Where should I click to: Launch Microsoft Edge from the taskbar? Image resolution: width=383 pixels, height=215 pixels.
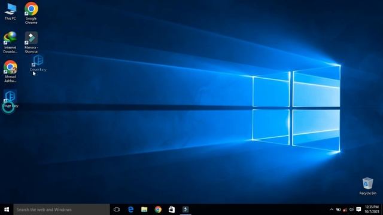tap(130, 210)
